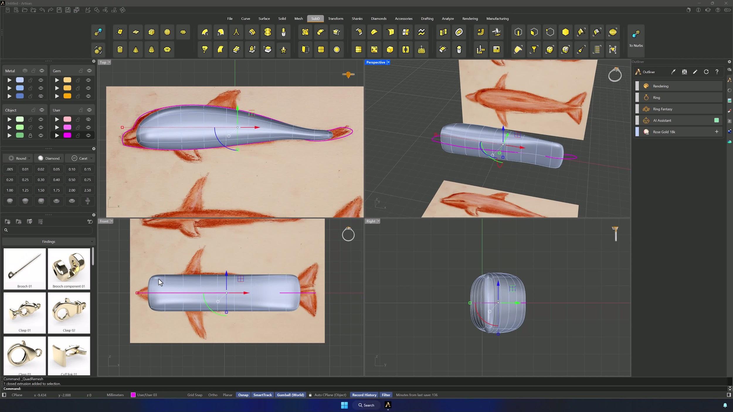
Task: Create a SubD ellipsoid primitive
Action: (183, 32)
